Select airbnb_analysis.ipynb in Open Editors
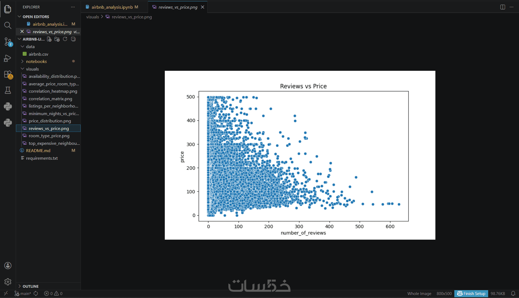 [48, 24]
